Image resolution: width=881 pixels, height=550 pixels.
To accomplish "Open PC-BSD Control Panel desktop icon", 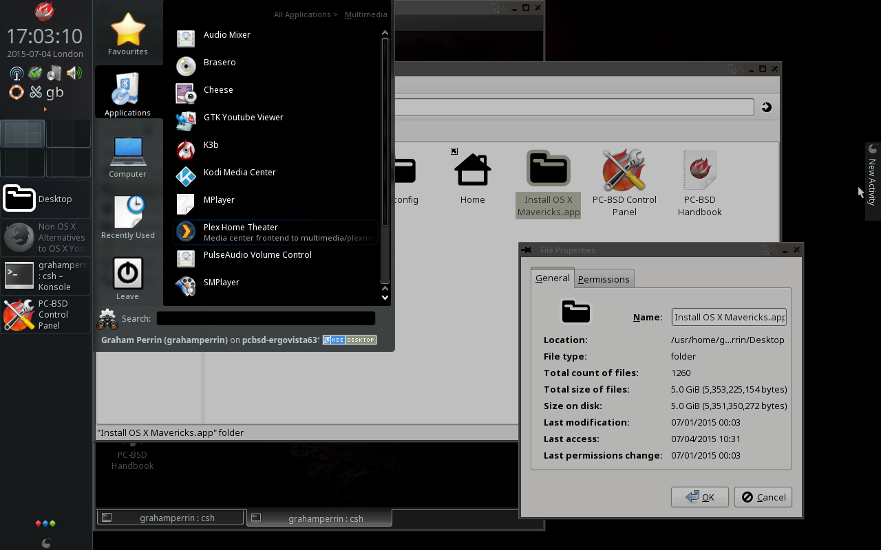I will tap(624, 183).
